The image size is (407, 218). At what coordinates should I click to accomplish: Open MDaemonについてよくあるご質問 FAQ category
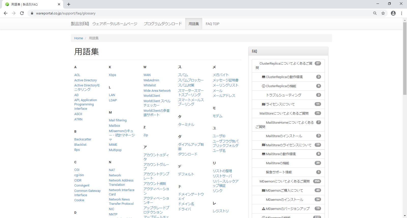coord(288,181)
